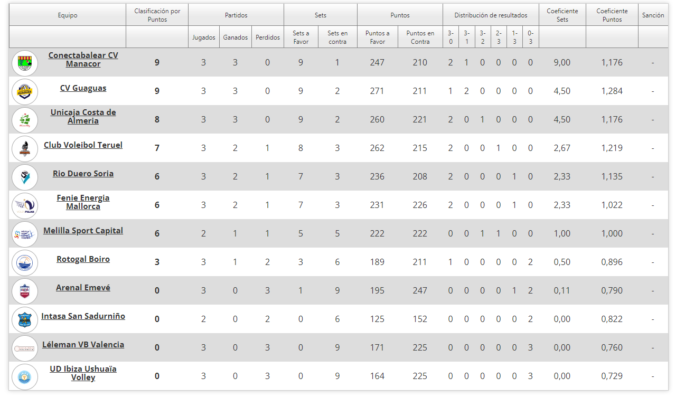685x397 pixels.
Task: Click the Conectabalear CV Manacor team logo
Action: tap(25, 63)
